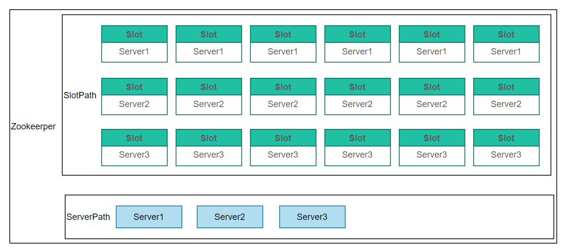Select the ServerPath label
Image resolution: width=566 pixels, height=252 pixels.
[x=88, y=217]
